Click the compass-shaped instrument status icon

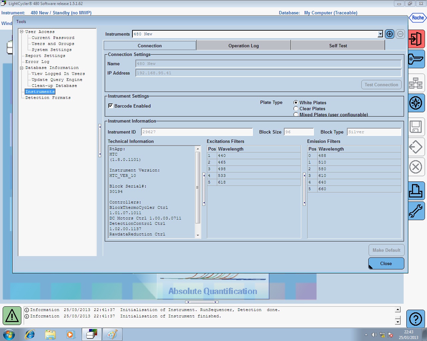point(416,103)
